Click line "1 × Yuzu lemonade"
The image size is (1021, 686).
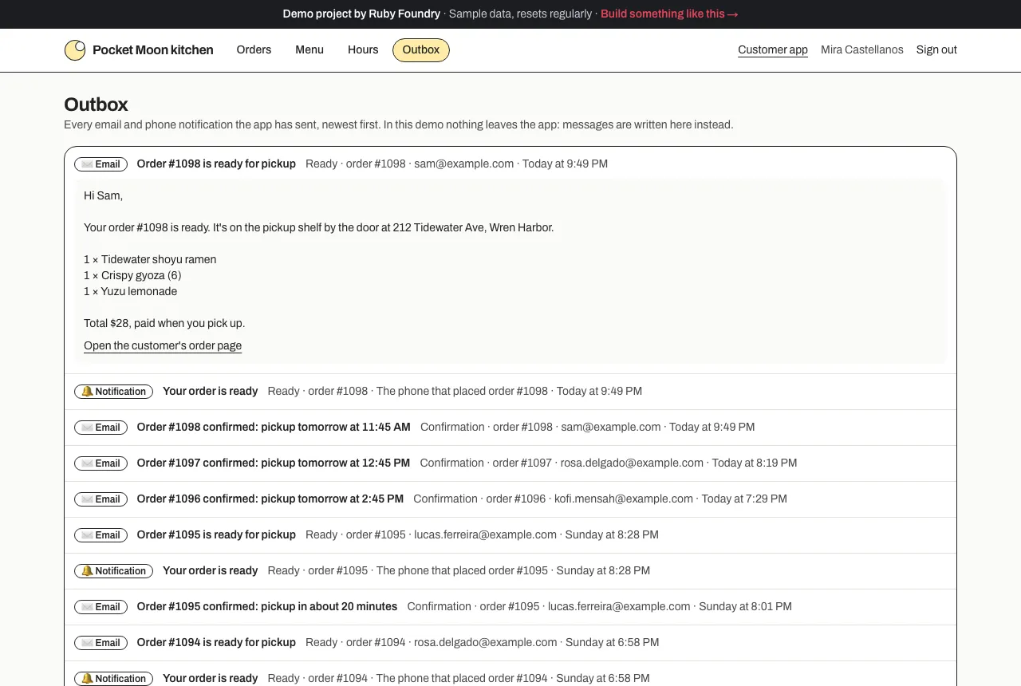[x=131, y=291]
